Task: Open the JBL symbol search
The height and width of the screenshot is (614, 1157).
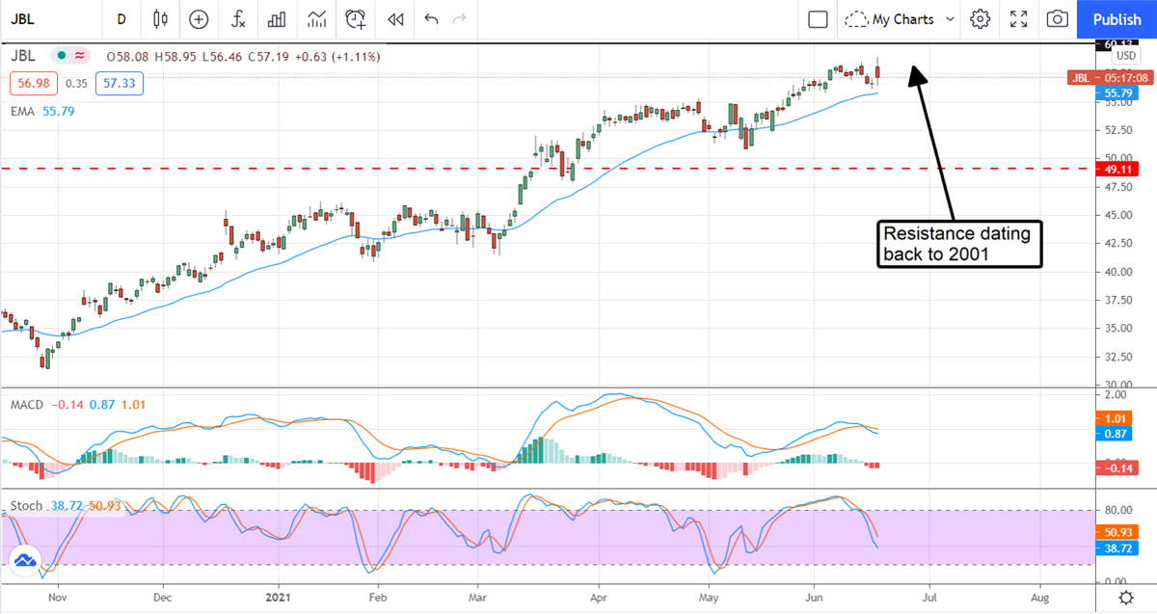Action: point(24,19)
